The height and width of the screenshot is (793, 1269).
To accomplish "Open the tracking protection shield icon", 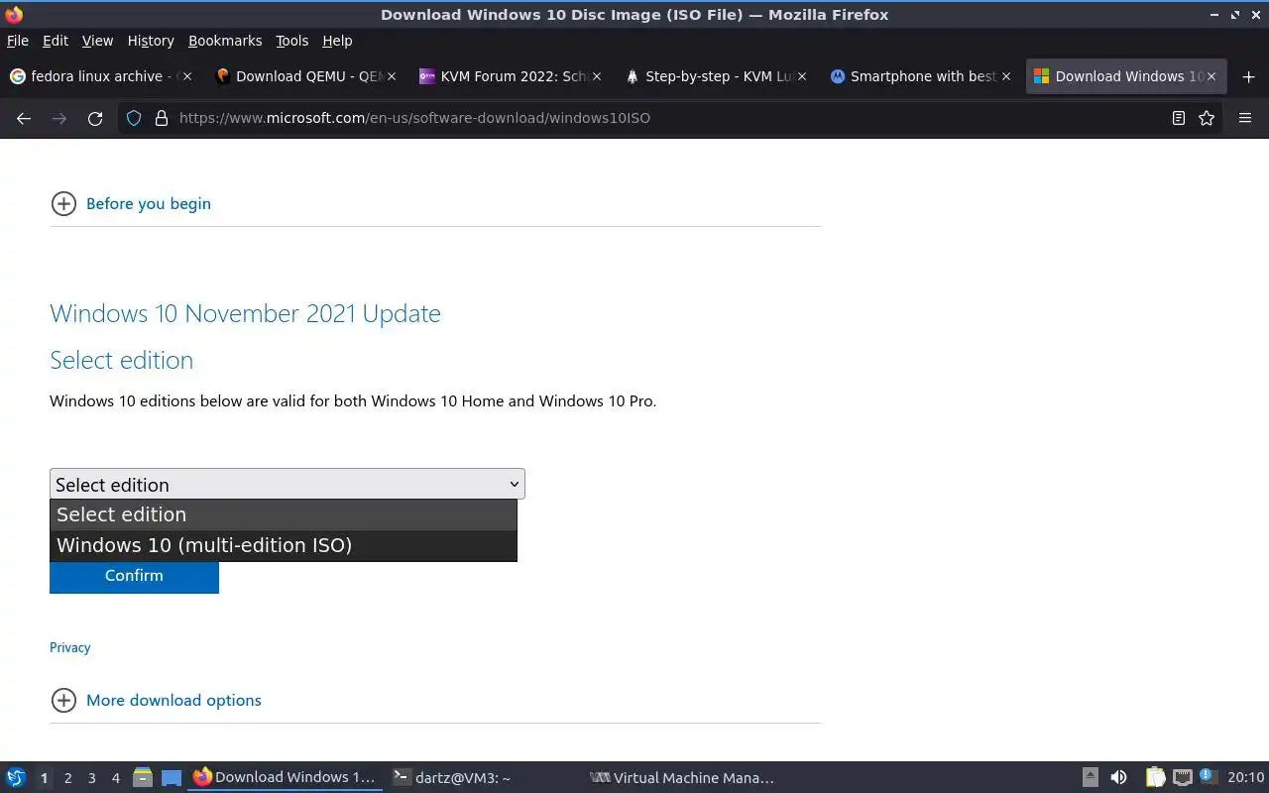I will 135,118.
